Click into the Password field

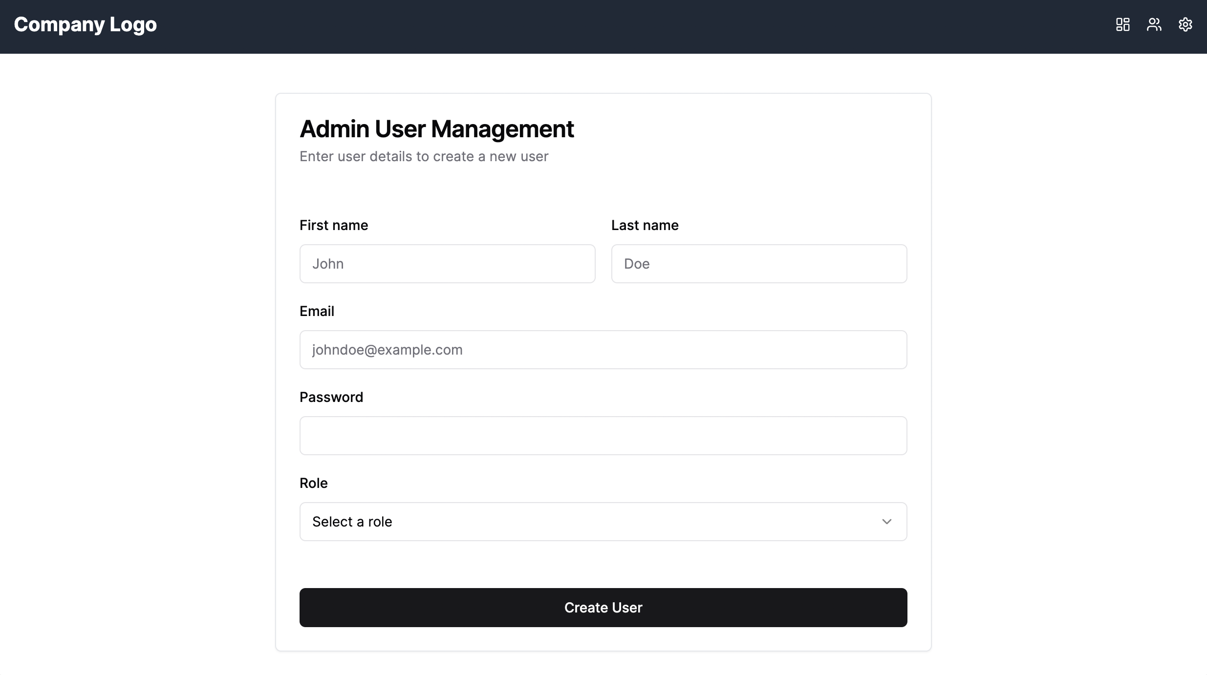point(603,435)
